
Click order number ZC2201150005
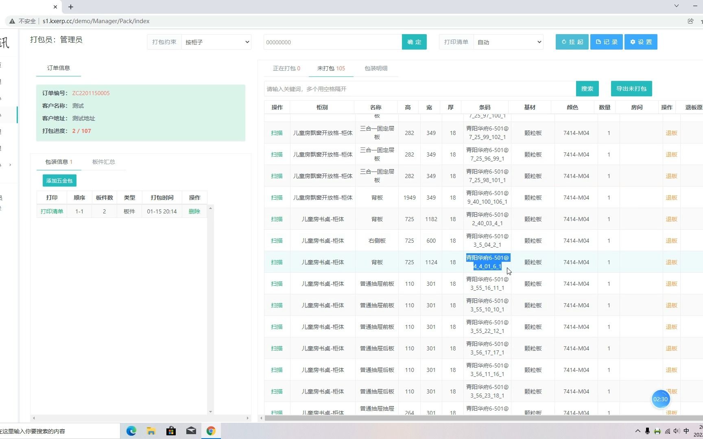point(91,93)
